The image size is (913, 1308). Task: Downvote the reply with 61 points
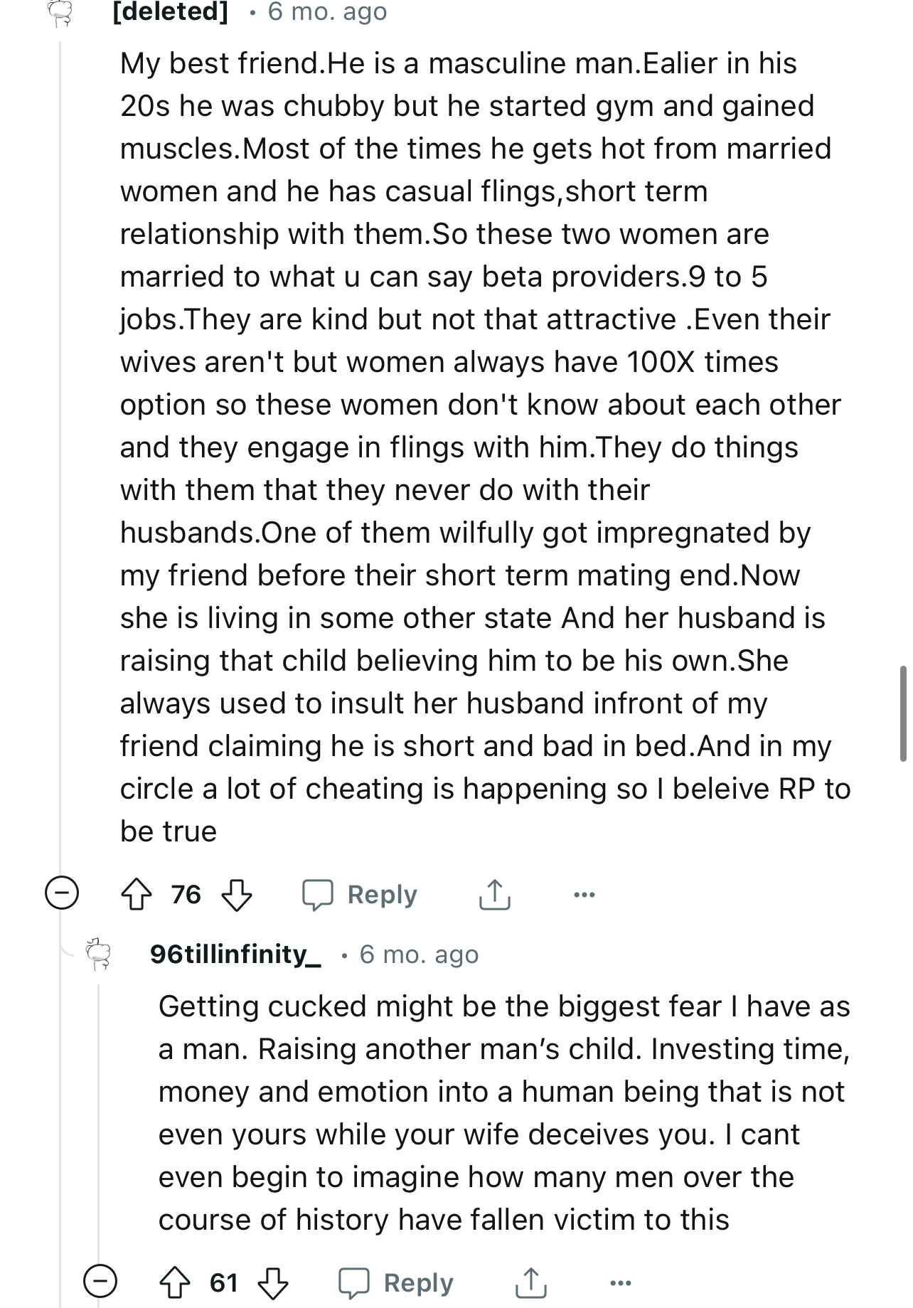pyautogui.click(x=273, y=1283)
